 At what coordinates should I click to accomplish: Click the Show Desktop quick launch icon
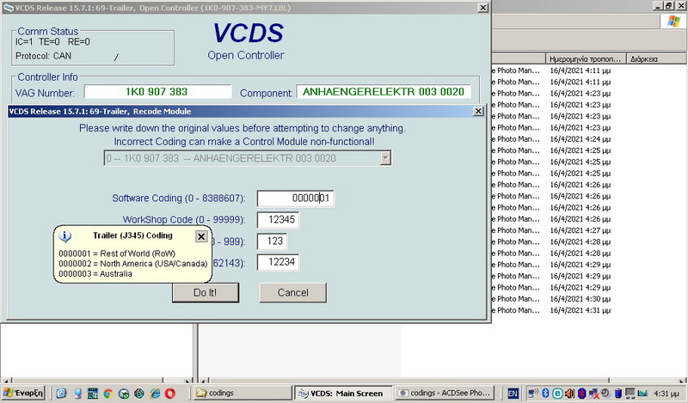click(77, 394)
